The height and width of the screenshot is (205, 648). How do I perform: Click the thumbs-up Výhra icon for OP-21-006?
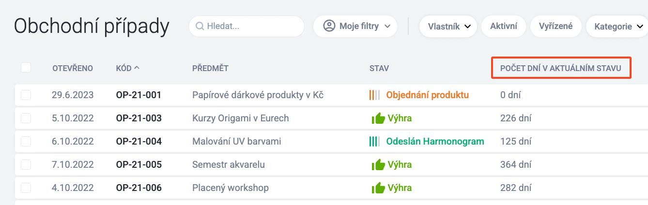[378, 188]
